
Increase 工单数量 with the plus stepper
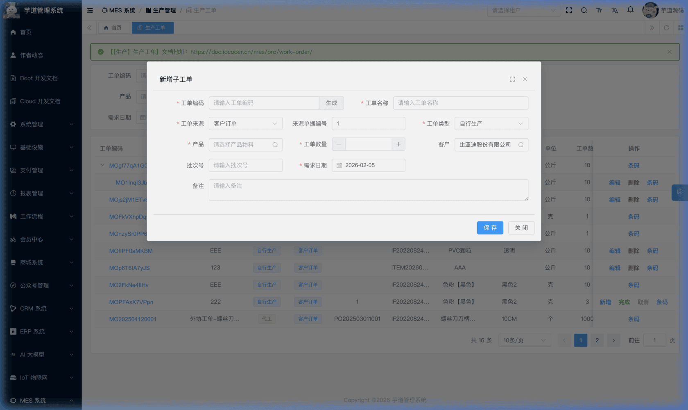pyautogui.click(x=398, y=144)
